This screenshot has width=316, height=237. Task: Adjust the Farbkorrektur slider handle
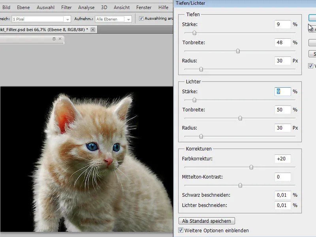point(251,167)
